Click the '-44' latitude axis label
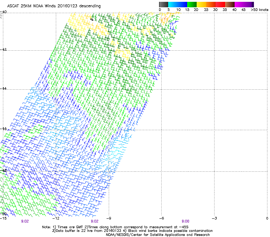Viewport: 270px width, 237px height. [3, 89]
